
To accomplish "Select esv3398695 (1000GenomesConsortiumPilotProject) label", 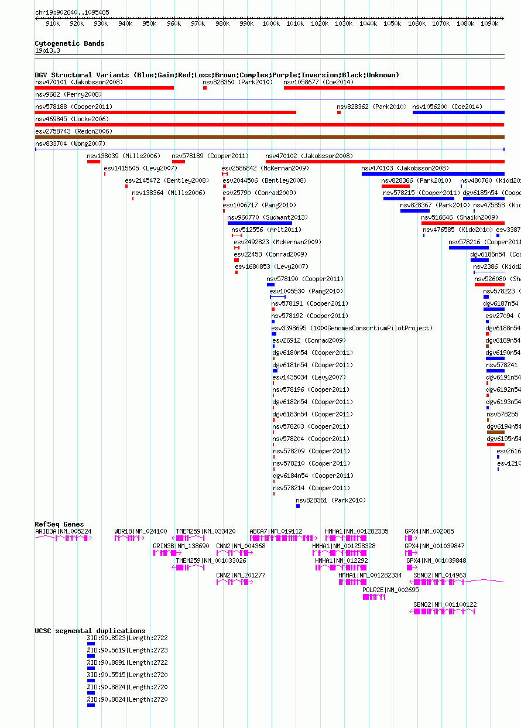I will (352, 328).
